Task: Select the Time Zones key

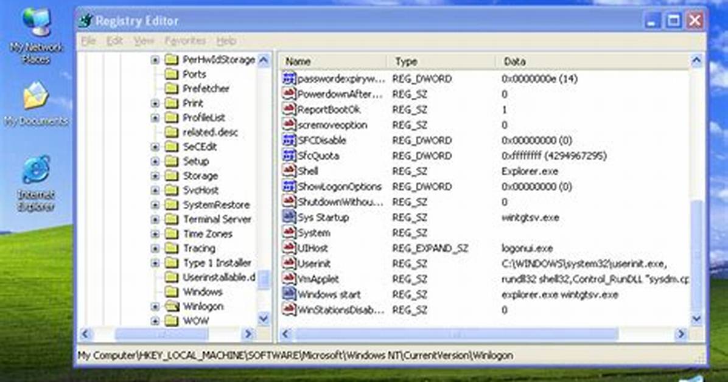Action: tap(208, 234)
